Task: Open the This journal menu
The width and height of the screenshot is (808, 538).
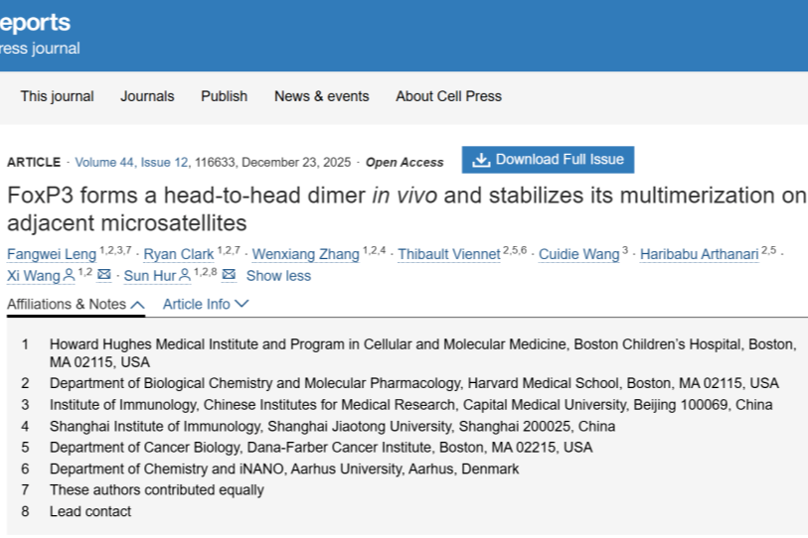Action: click(x=58, y=96)
